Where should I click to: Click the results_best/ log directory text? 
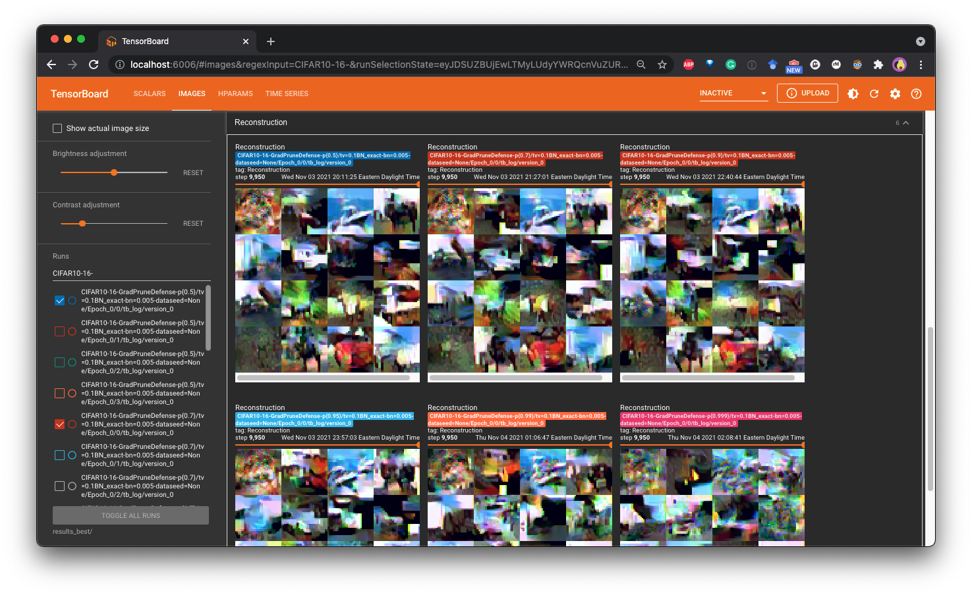point(72,531)
